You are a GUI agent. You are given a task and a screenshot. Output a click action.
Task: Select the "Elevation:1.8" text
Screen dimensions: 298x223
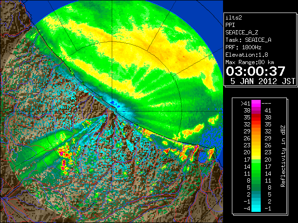tap(247, 55)
